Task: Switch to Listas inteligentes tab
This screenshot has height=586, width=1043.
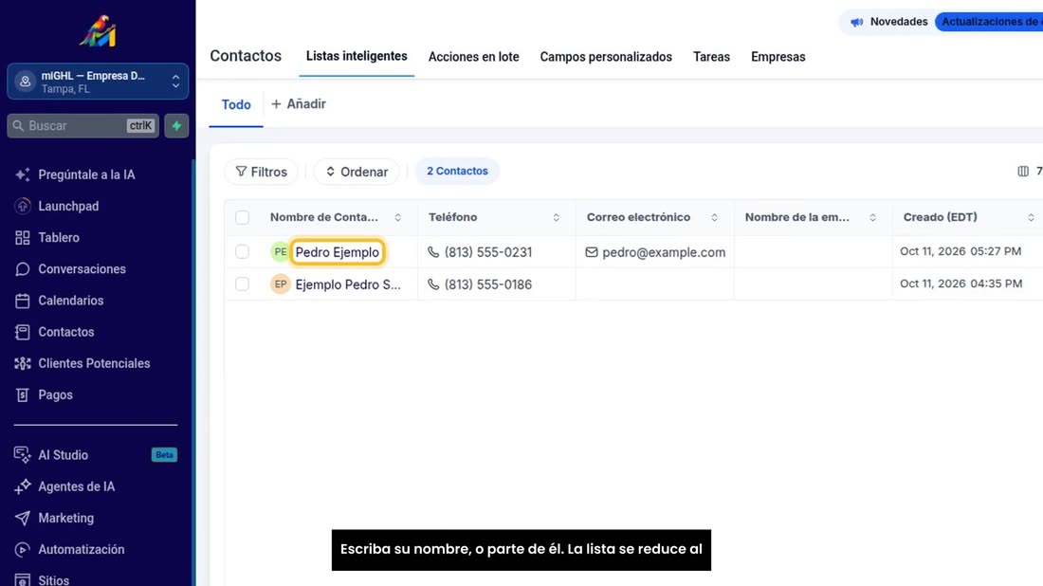Action: click(x=357, y=57)
